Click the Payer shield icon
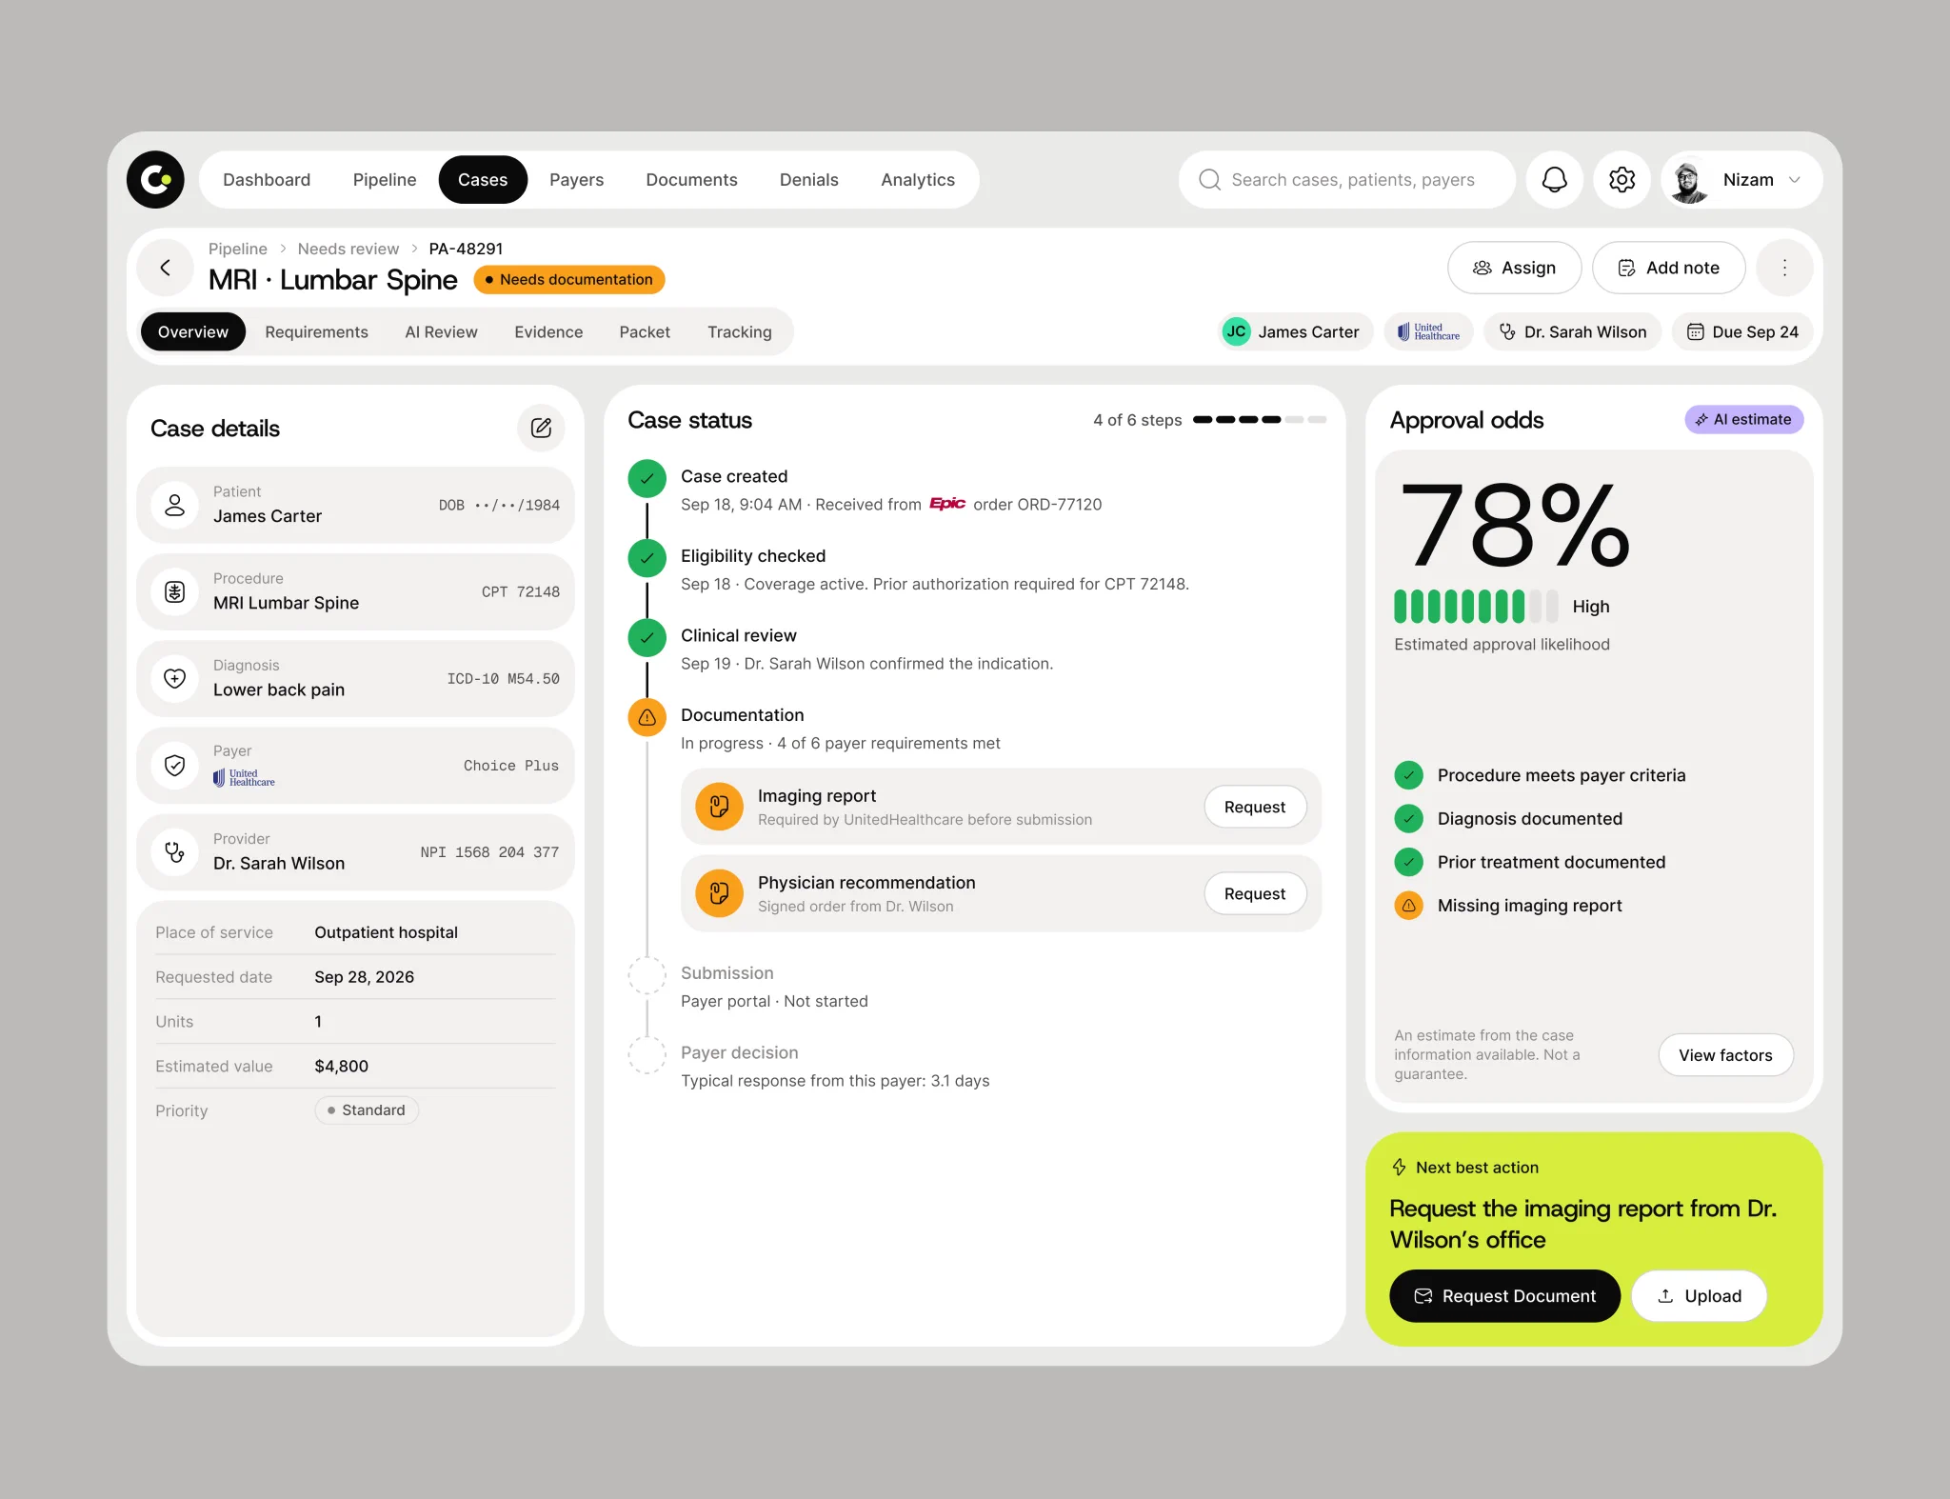Image resolution: width=1950 pixels, height=1499 pixels. (x=175, y=765)
